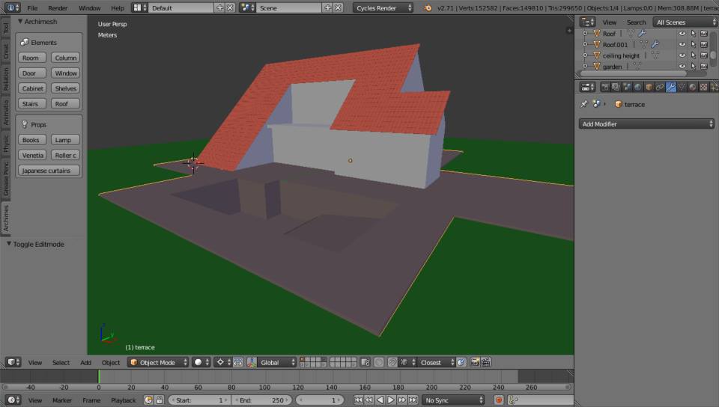Open the Modifiers properties tab wrench icon

pyautogui.click(x=670, y=87)
